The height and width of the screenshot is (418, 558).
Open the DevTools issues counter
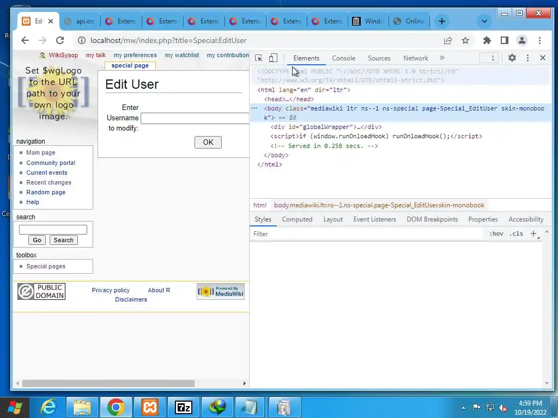pos(489,58)
